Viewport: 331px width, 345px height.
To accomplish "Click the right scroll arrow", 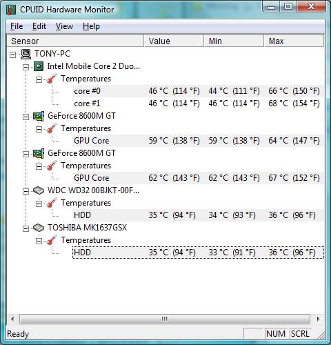I will [318, 319].
